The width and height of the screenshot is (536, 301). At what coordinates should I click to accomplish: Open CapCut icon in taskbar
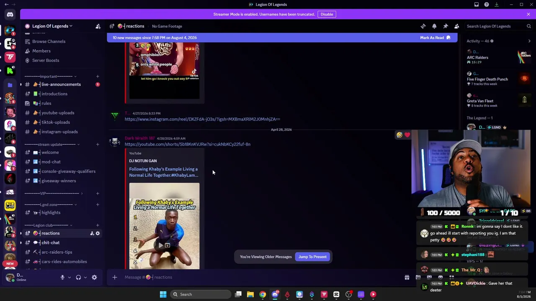pos(336,294)
